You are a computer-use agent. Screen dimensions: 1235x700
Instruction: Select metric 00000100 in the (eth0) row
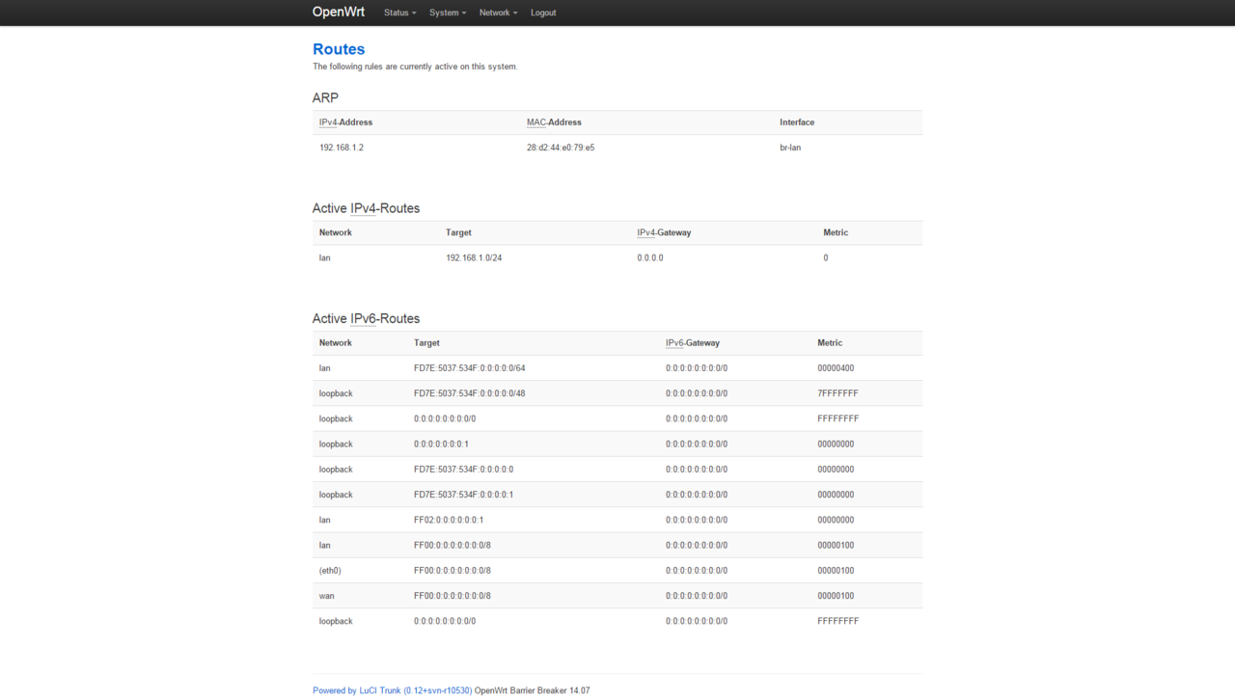click(x=836, y=570)
